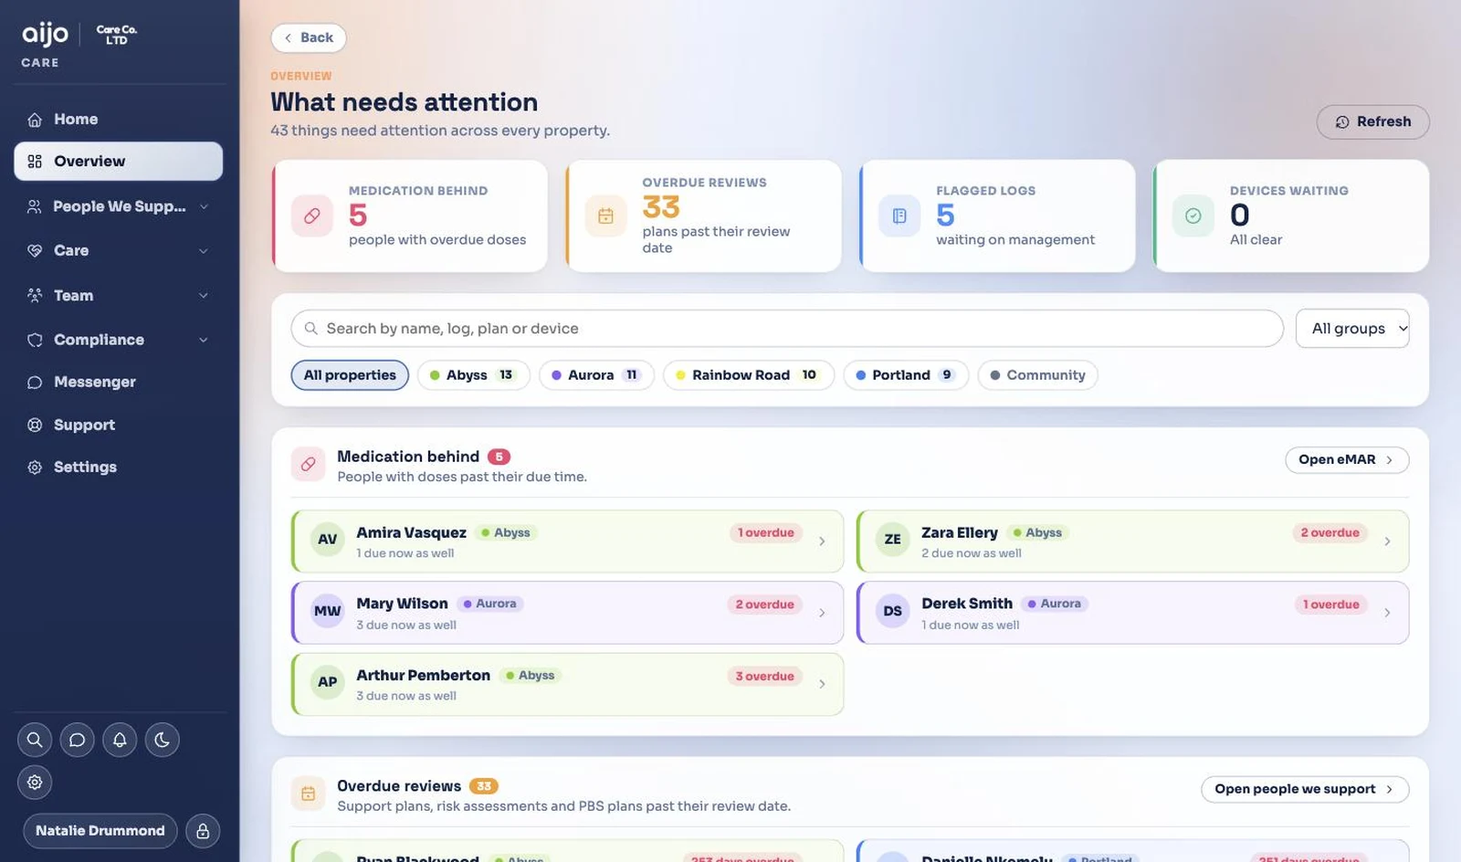Click the Overview grid icon

point(35,162)
